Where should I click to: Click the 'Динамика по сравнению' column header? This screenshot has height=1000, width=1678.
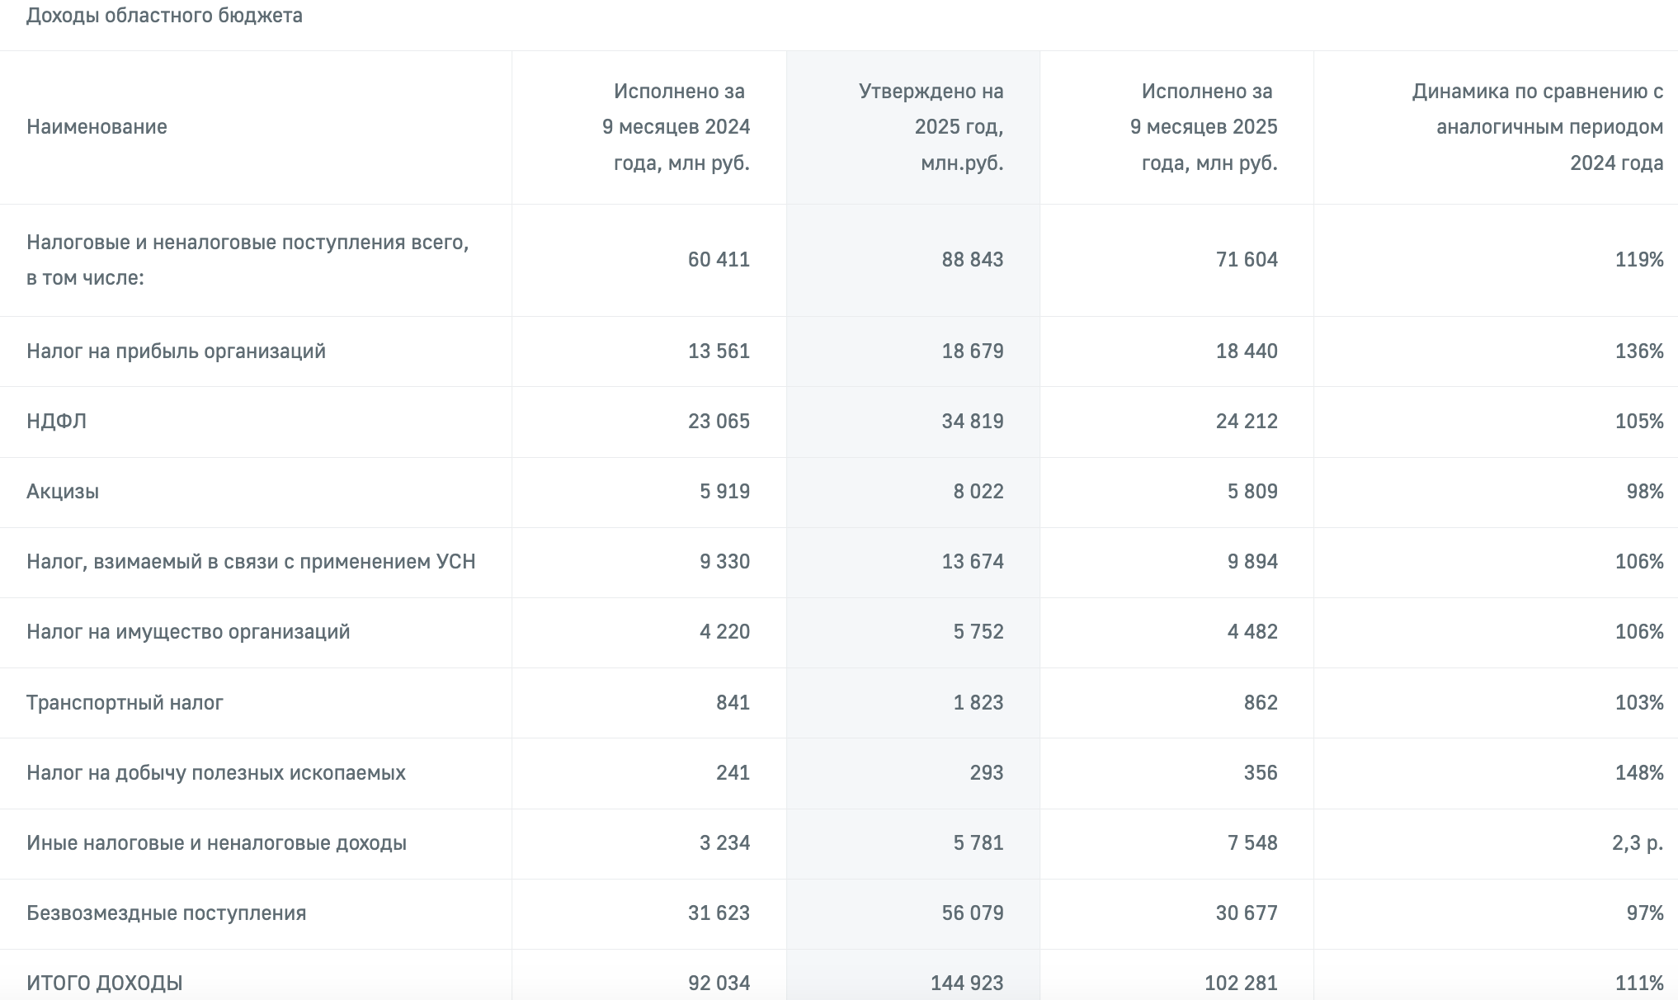point(1537,127)
